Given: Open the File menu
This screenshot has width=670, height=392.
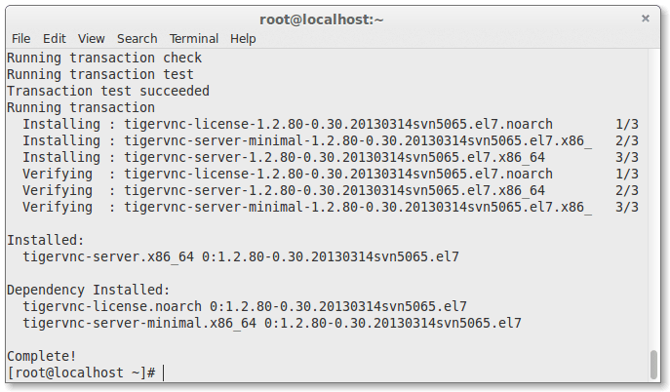Looking at the screenshot, I should pos(20,39).
